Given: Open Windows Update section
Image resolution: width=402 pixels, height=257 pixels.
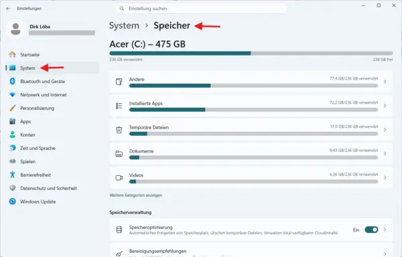Looking at the screenshot, I should click(52, 201).
